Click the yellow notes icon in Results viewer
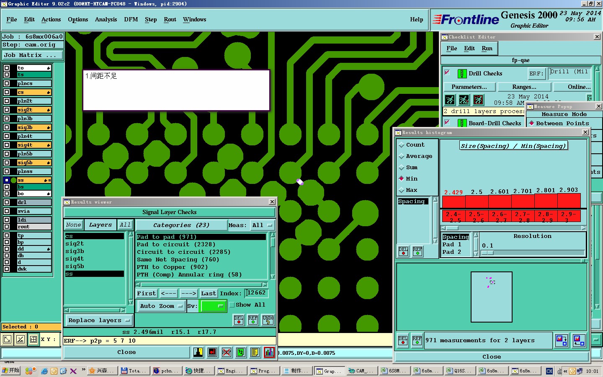 point(255,352)
